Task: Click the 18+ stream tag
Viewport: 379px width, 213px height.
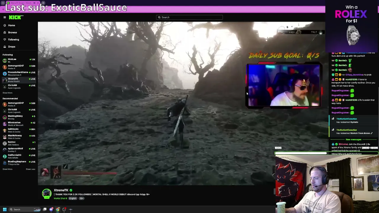Action: (x=81, y=199)
